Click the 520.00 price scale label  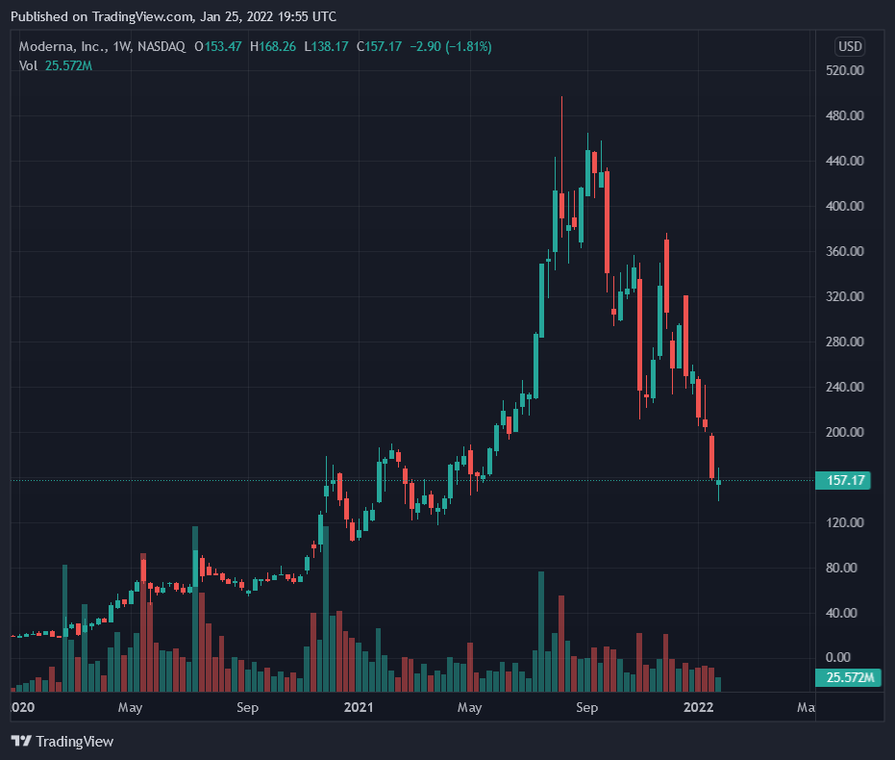(845, 70)
